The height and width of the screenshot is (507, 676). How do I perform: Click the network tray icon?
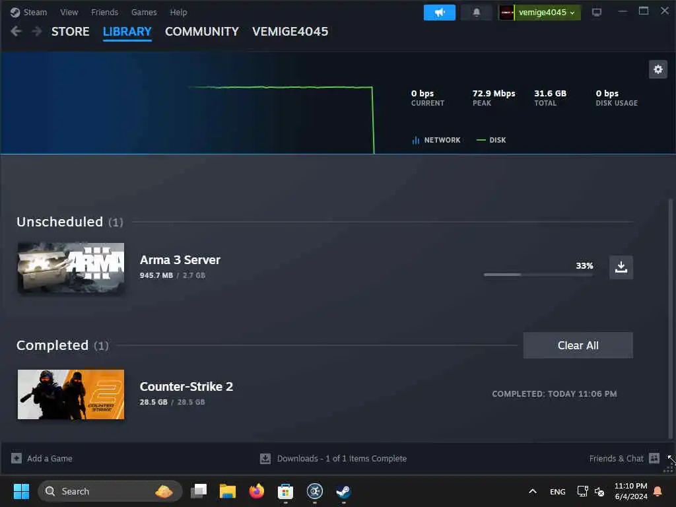pyautogui.click(x=582, y=491)
